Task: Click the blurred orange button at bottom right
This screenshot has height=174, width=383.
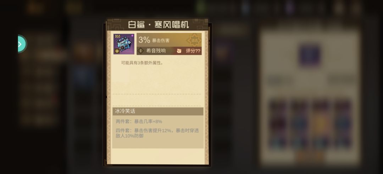Action: click(x=310, y=156)
